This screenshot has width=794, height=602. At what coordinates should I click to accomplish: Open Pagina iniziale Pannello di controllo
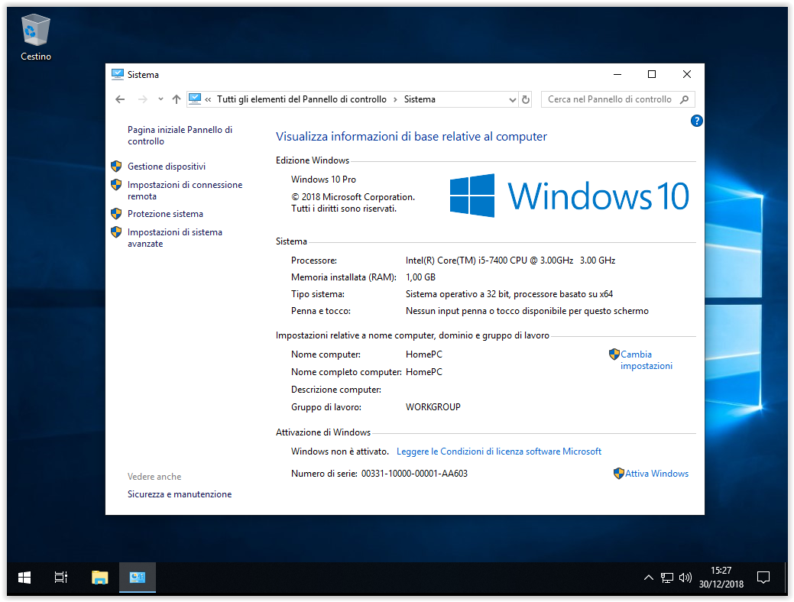point(180,136)
